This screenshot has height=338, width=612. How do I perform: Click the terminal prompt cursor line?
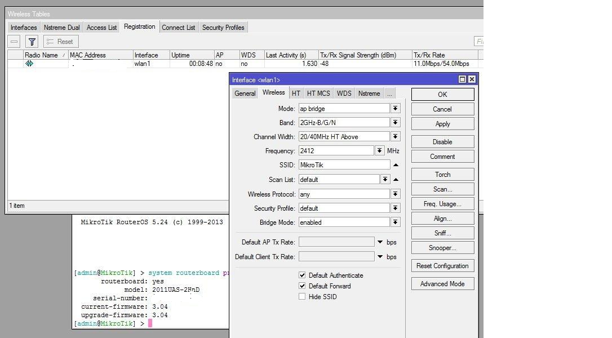[x=113, y=323]
